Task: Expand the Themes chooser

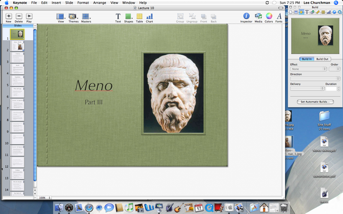Action: pos(73,17)
